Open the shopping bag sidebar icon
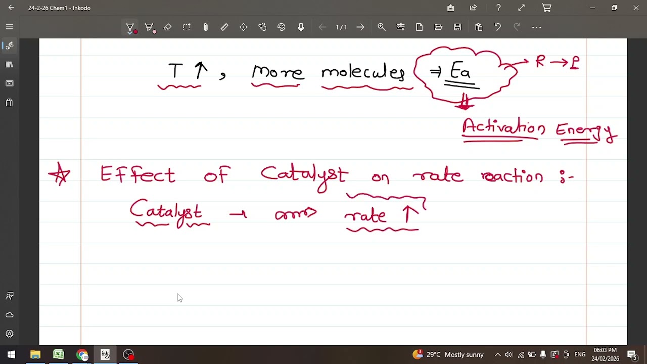The width and height of the screenshot is (647, 364). (x=10, y=103)
